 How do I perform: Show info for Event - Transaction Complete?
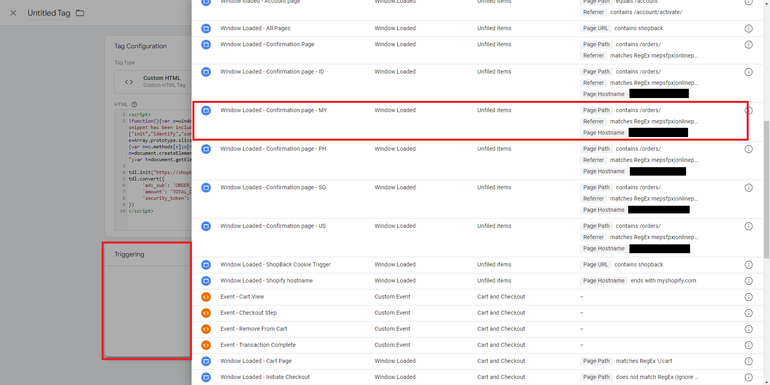(x=749, y=345)
